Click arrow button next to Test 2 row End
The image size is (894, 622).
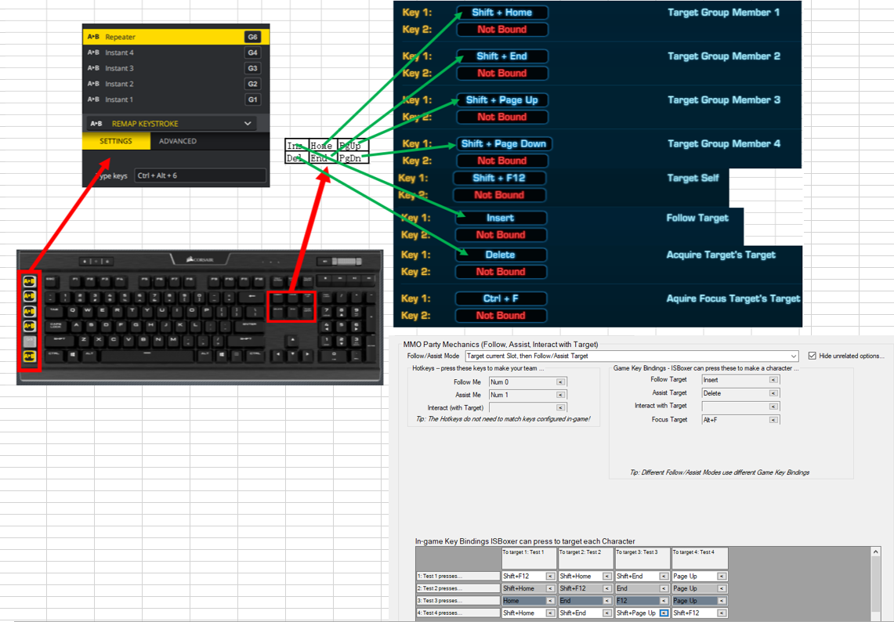(664, 588)
